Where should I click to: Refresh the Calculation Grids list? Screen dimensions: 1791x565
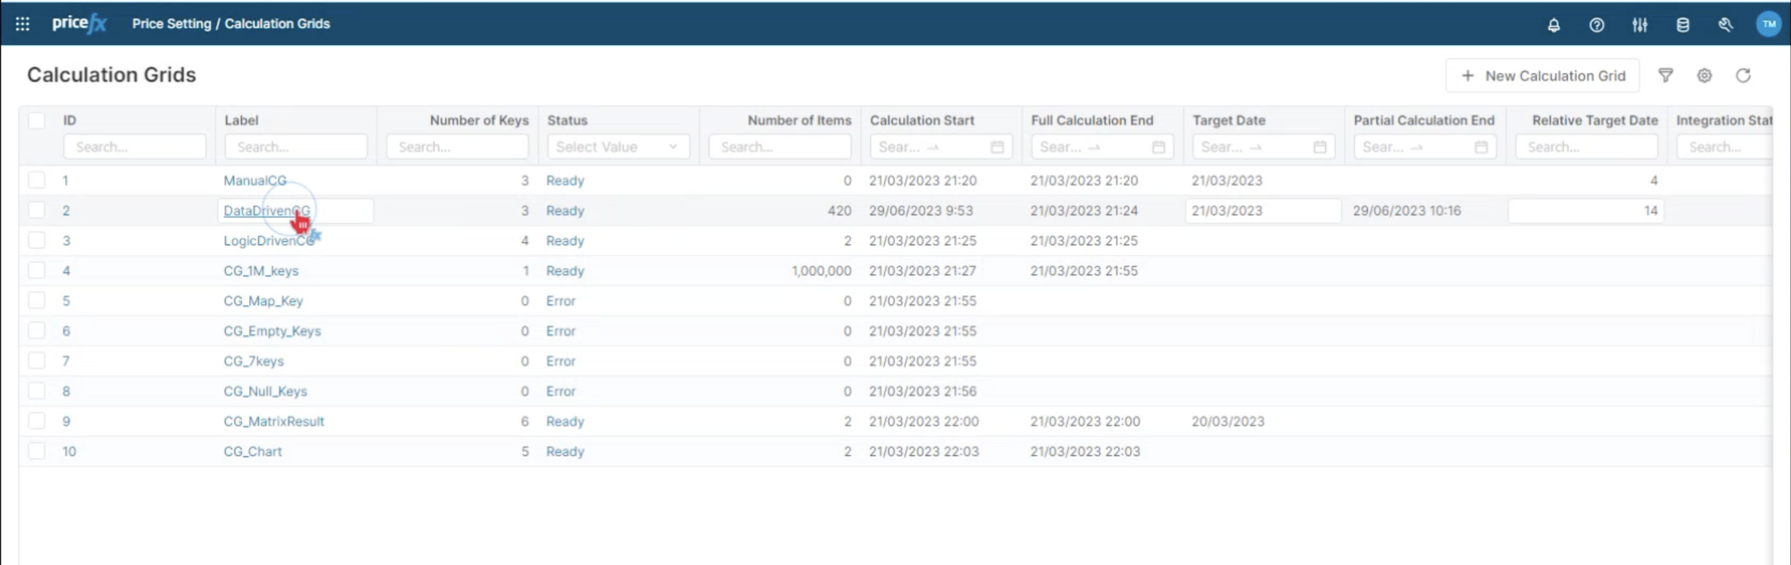(1742, 76)
